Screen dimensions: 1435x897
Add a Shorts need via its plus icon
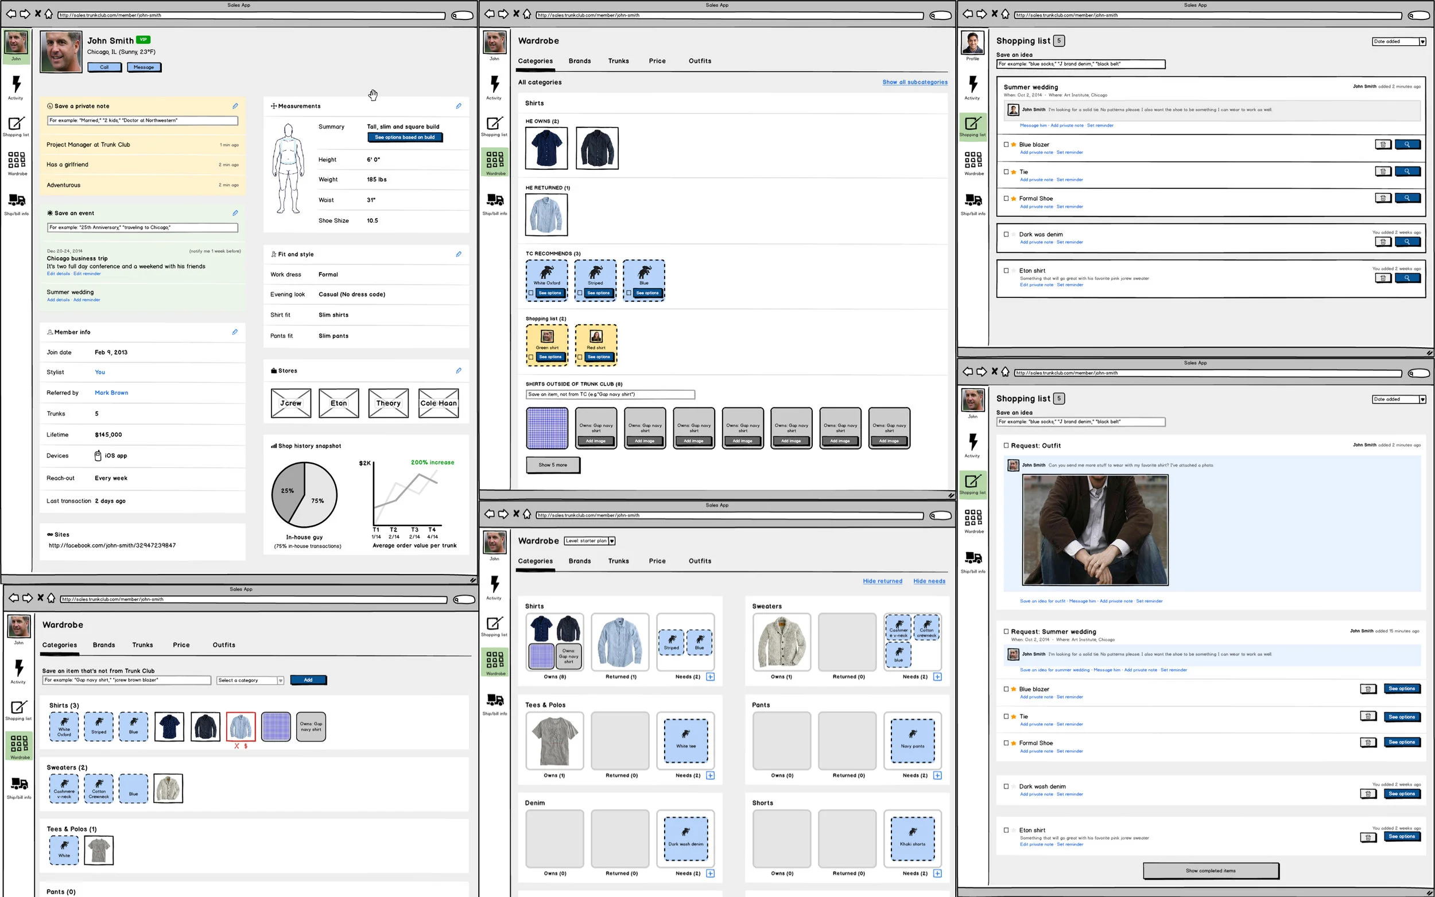coord(937,873)
